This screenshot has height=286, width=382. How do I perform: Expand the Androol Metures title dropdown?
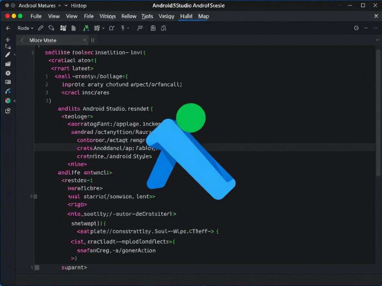59,6
